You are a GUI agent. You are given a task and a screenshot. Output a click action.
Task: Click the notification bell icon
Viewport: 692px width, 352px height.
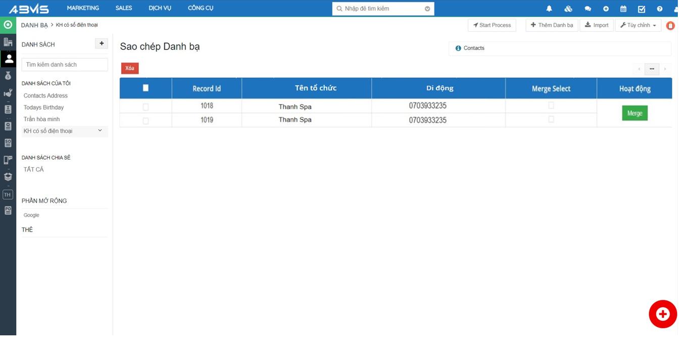pyautogui.click(x=549, y=9)
